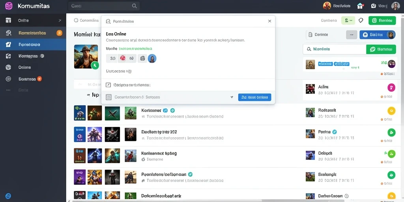This screenshot has height=202, width=404.
Task: Click the search icon in dialog header
Action: 108,21
